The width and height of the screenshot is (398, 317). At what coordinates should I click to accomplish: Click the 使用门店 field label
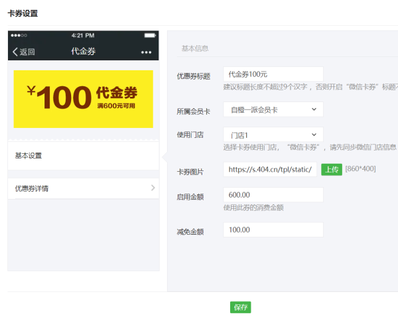(190, 135)
